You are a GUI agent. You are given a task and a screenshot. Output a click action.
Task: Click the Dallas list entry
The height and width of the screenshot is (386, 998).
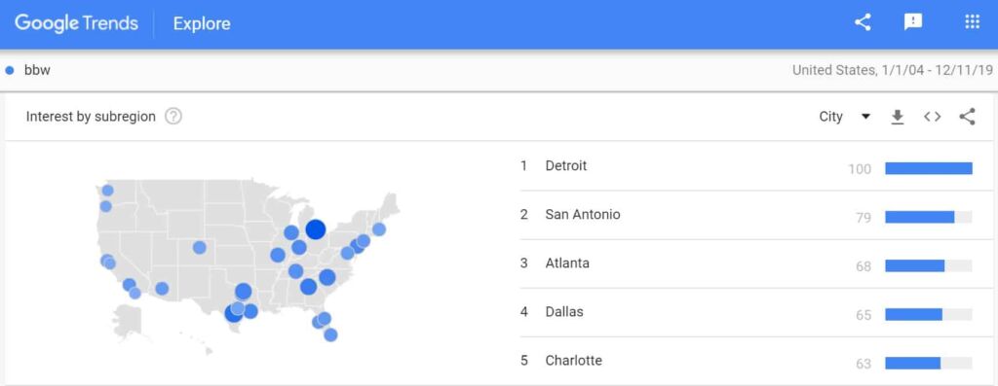pos(746,312)
